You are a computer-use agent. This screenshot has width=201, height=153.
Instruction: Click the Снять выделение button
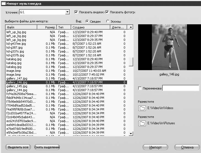coord(47,147)
